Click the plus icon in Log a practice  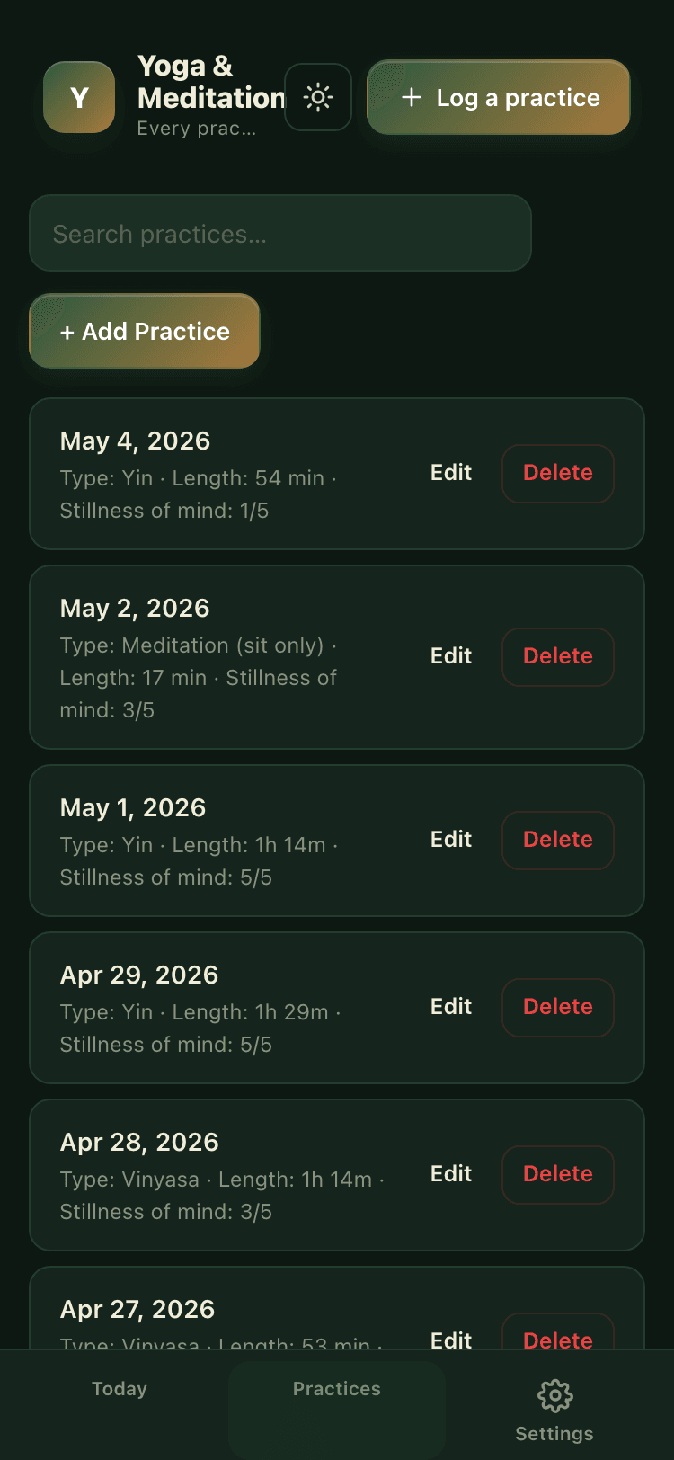coord(412,97)
